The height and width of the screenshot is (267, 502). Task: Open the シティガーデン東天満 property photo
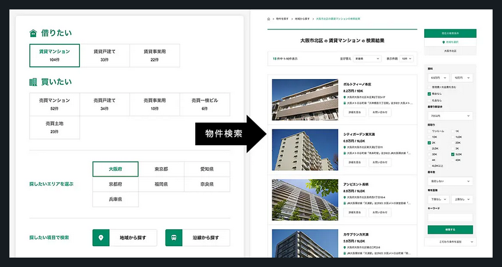pyautogui.click(x=304, y=150)
